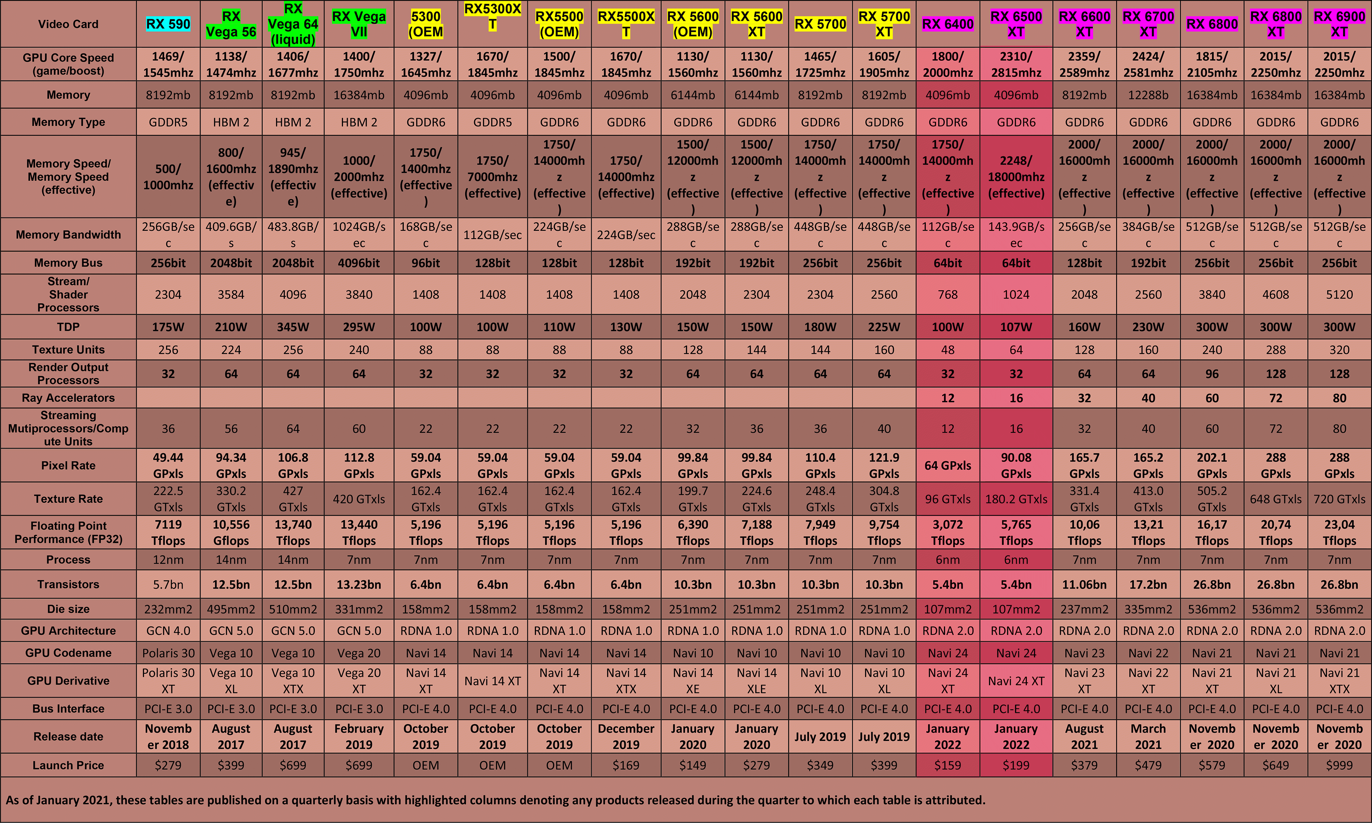
Task: Select the Stream/Shader Processors label
Action: pos(68,295)
